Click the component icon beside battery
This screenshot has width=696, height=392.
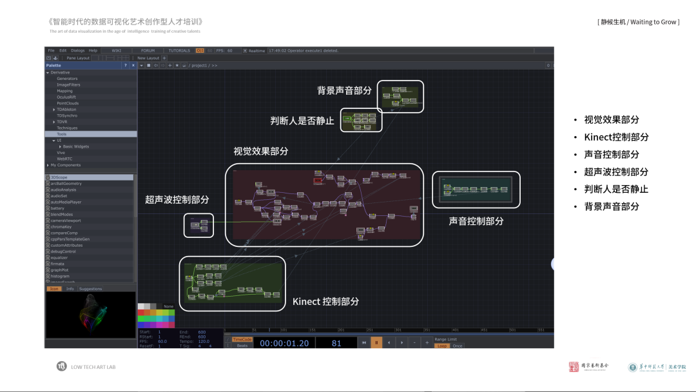tap(48, 208)
